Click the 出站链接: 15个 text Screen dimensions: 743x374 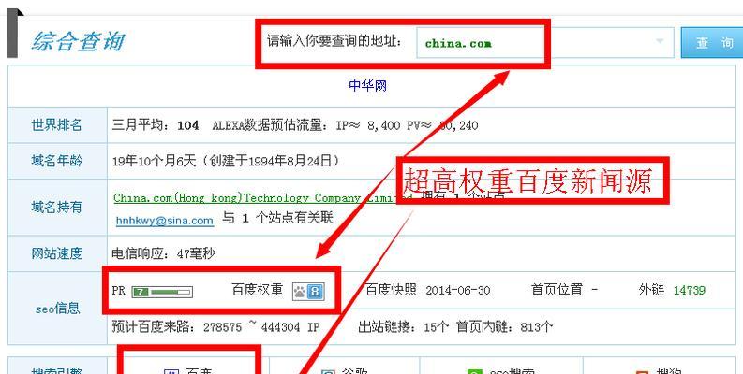click(x=403, y=326)
